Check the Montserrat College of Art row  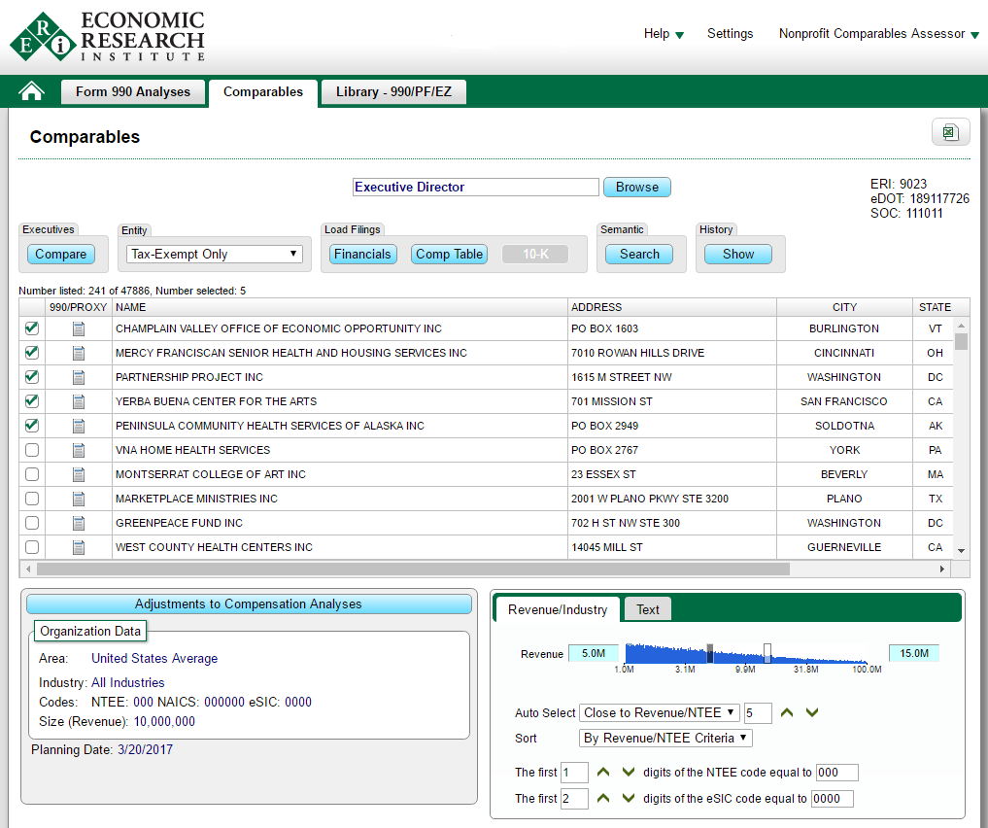pos(32,474)
